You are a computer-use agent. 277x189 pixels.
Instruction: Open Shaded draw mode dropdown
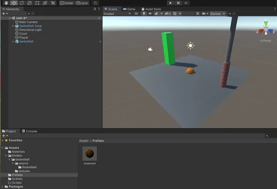[117, 14]
